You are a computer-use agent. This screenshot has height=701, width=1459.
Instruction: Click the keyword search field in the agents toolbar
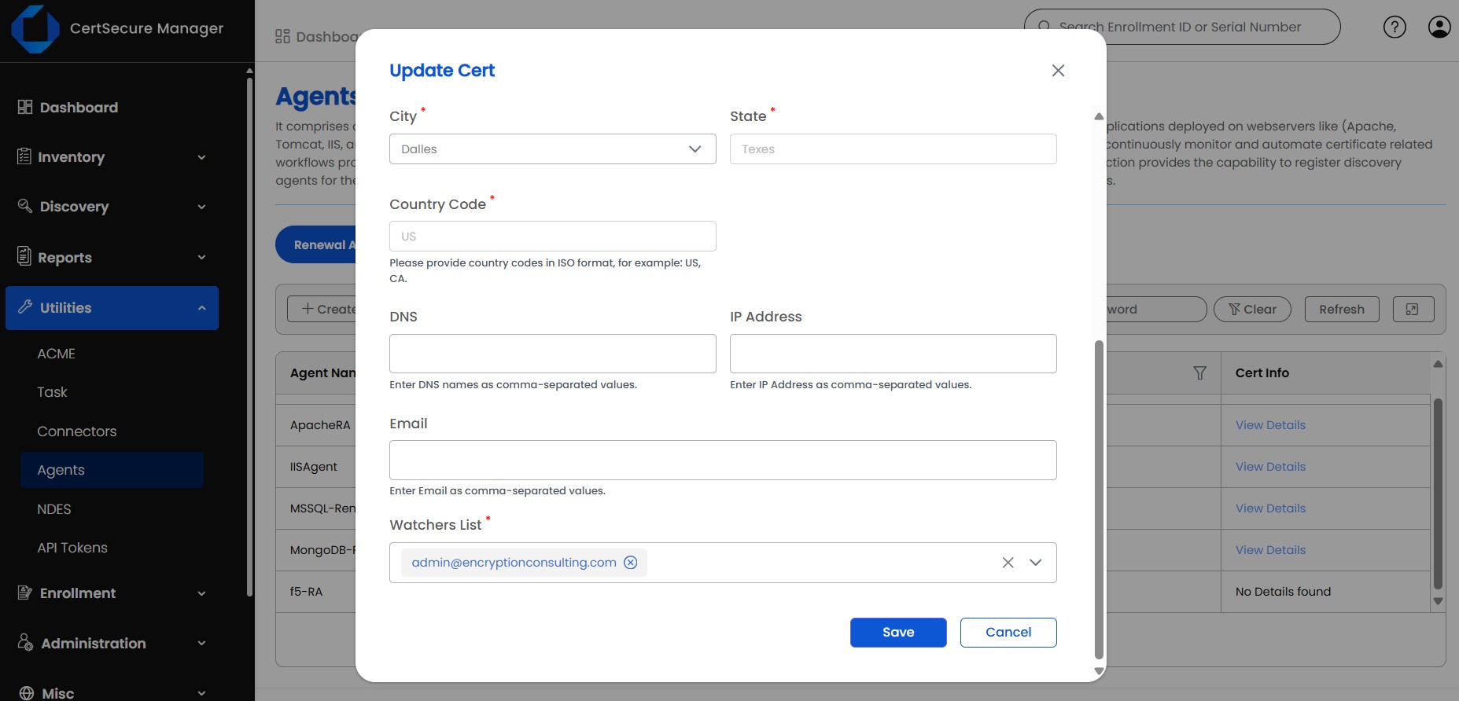1155,310
